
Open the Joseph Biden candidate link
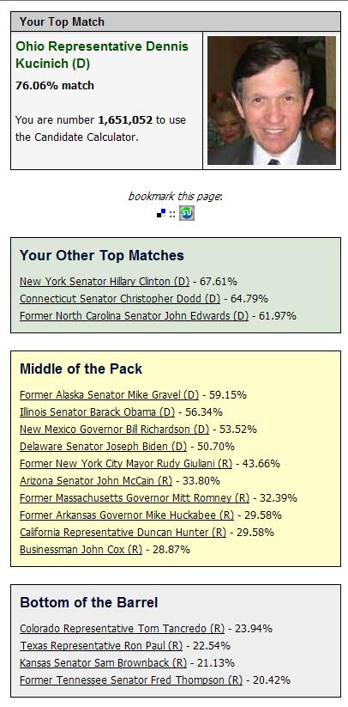pos(103,447)
